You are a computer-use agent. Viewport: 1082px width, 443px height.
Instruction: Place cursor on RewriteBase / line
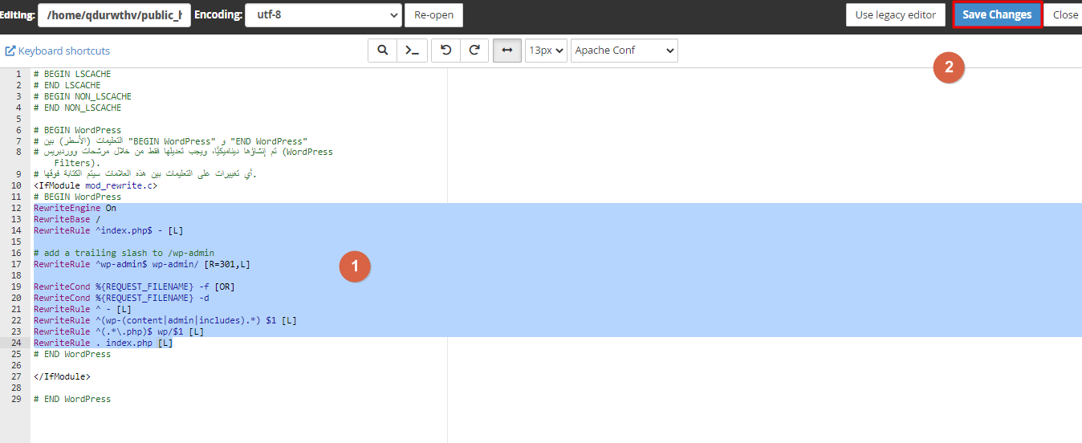67,219
